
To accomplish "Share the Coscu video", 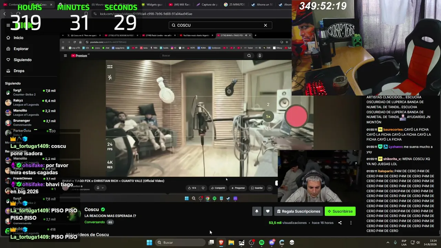I will point(340,223).
